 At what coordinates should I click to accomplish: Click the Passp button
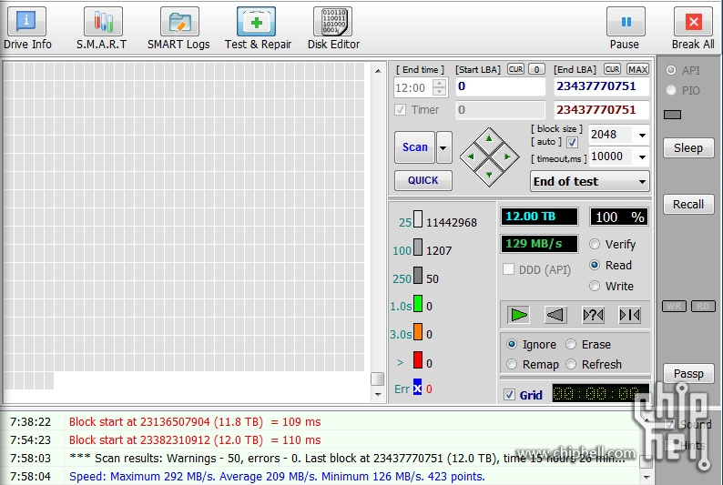[x=688, y=374]
